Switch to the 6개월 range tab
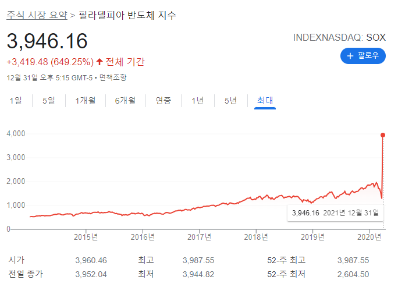This screenshot has width=398, height=287. click(125, 101)
